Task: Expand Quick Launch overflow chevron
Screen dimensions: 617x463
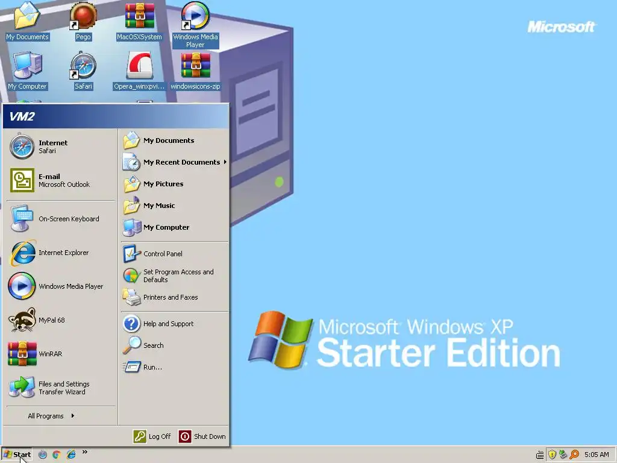Action: pos(84,452)
